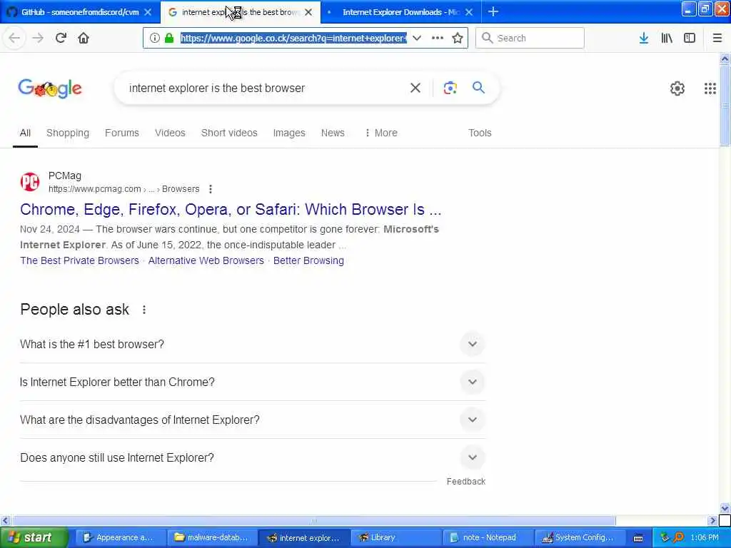Toggle the Firefox sidebar view

[x=690, y=38]
